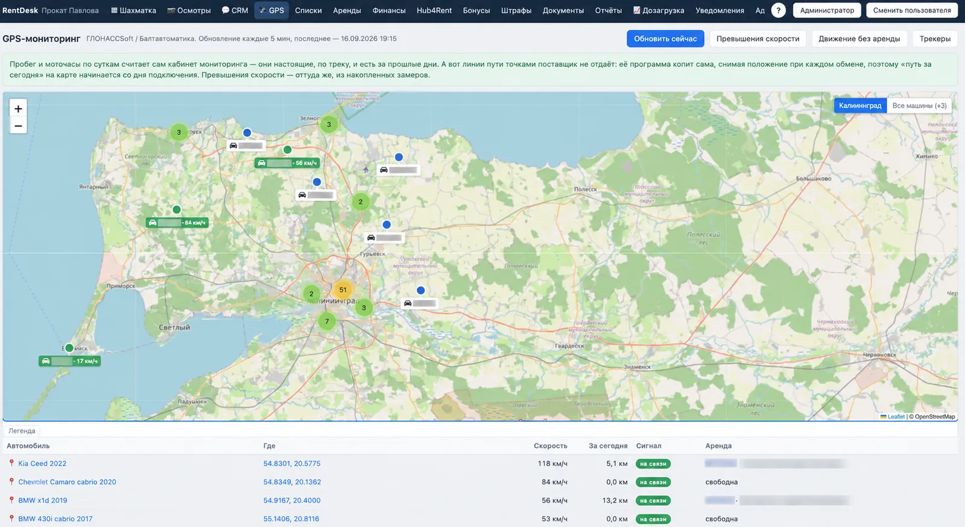
Task: Click the yellow cluster marker with 51
Action: tap(343, 290)
